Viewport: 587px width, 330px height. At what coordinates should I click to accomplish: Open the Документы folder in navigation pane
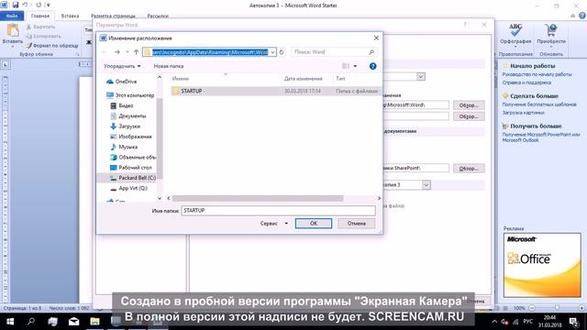[128, 116]
